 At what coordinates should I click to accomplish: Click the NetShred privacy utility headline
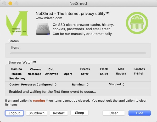click(x=72, y=14)
